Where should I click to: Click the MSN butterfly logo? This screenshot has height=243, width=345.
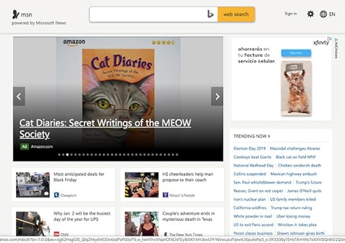(x=15, y=14)
